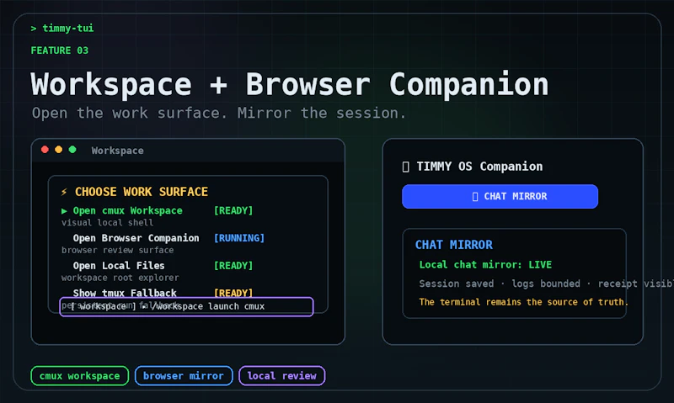
Task: Select the Open Local Files option
Action: point(119,266)
